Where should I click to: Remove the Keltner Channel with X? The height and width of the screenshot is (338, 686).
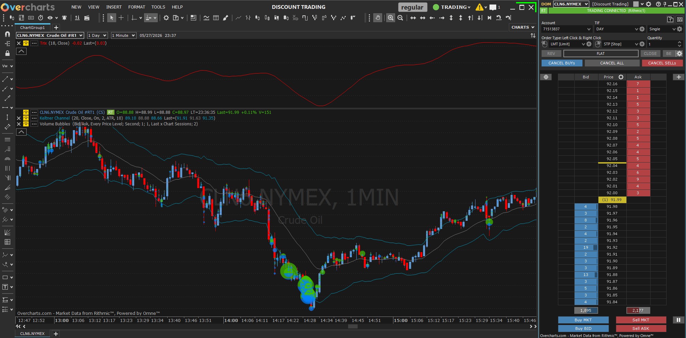19,118
